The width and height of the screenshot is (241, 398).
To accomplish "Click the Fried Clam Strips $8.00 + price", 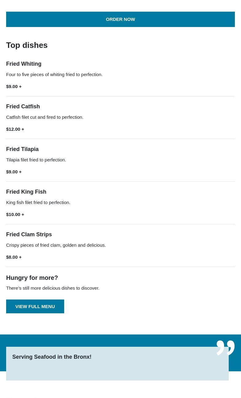I will pos(14,257).
